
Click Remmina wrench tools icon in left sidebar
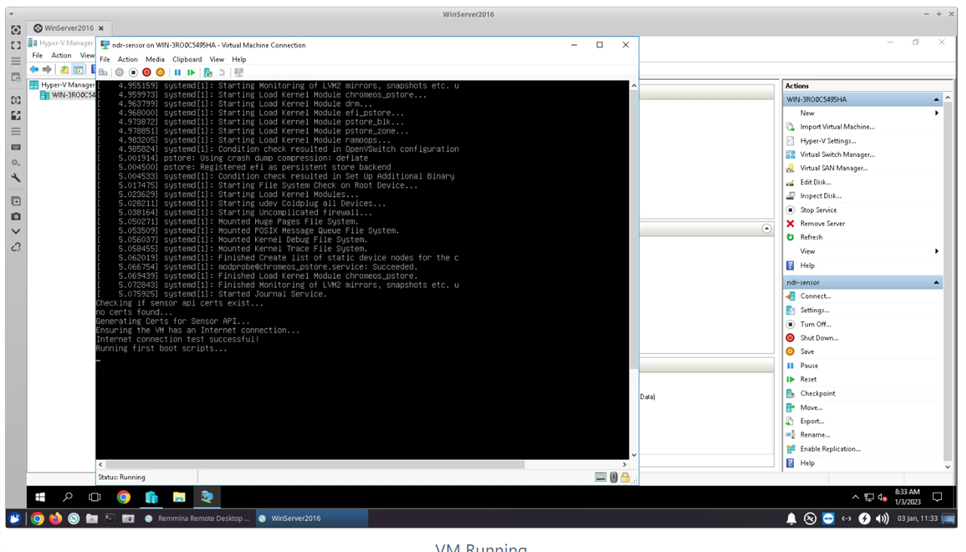(x=16, y=179)
